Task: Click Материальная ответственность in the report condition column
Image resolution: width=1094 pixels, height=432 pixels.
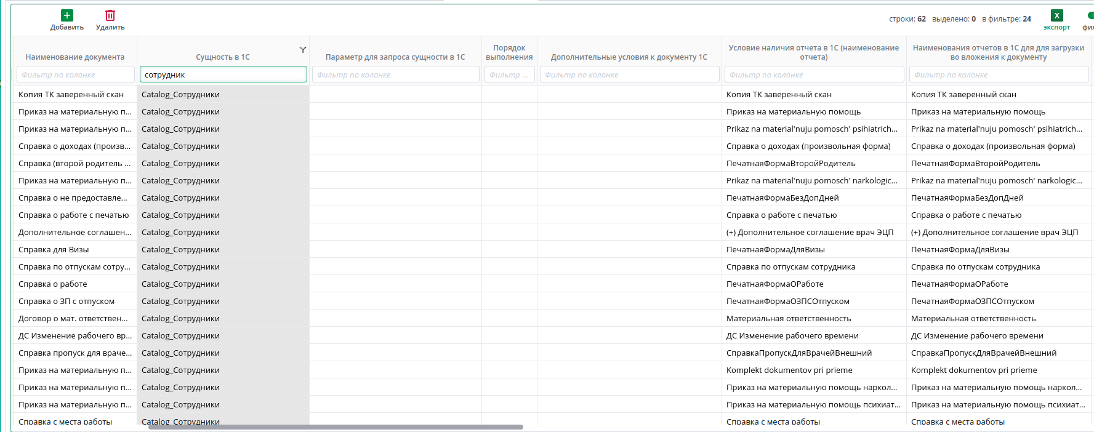Action: coord(789,318)
